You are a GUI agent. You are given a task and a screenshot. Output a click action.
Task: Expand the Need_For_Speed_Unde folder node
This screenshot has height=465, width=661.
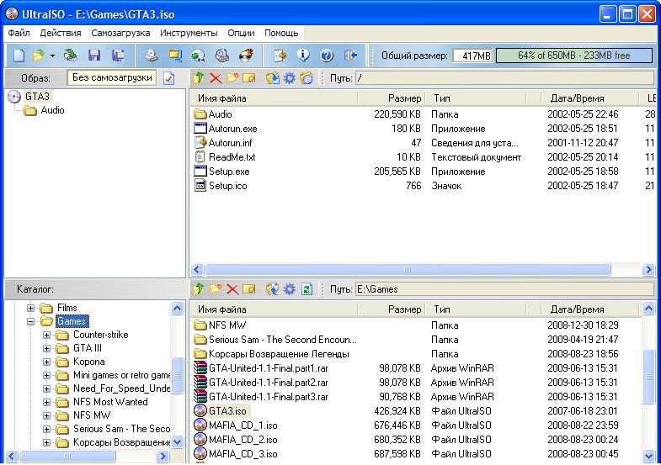pos(47,388)
